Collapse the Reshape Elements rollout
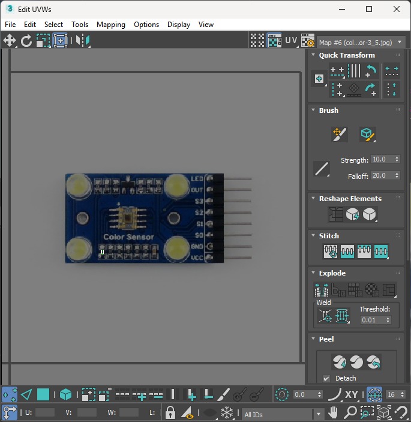411x422 pixels. [313, 198]
